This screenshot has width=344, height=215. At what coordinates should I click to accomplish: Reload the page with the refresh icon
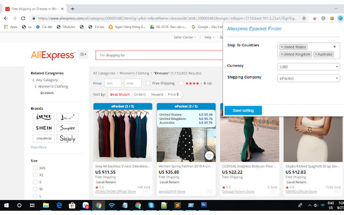(x=23, y=19)
